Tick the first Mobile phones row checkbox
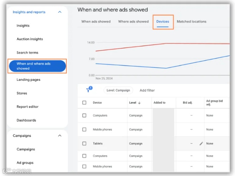The image size is (235, 176). tap(84, 129)
